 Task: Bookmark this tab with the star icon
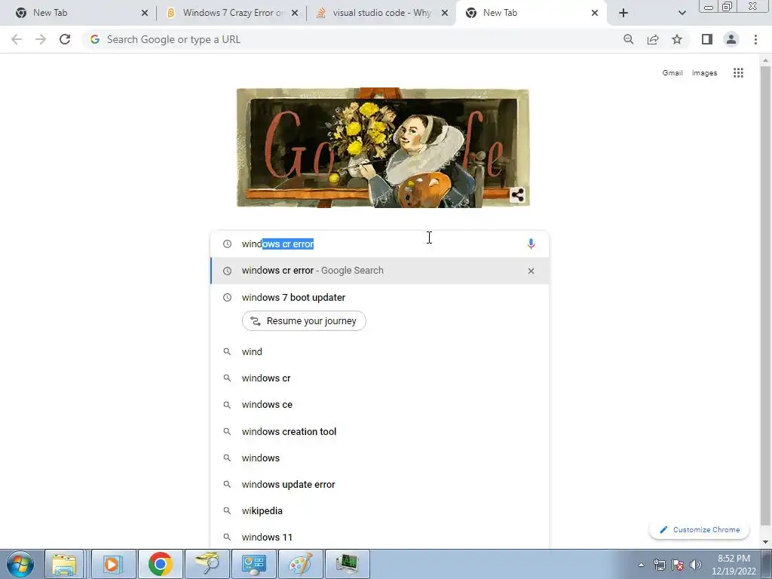[x=677, y=39]
